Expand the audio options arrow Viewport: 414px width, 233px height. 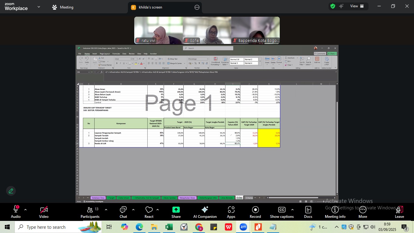pos(25,210)
